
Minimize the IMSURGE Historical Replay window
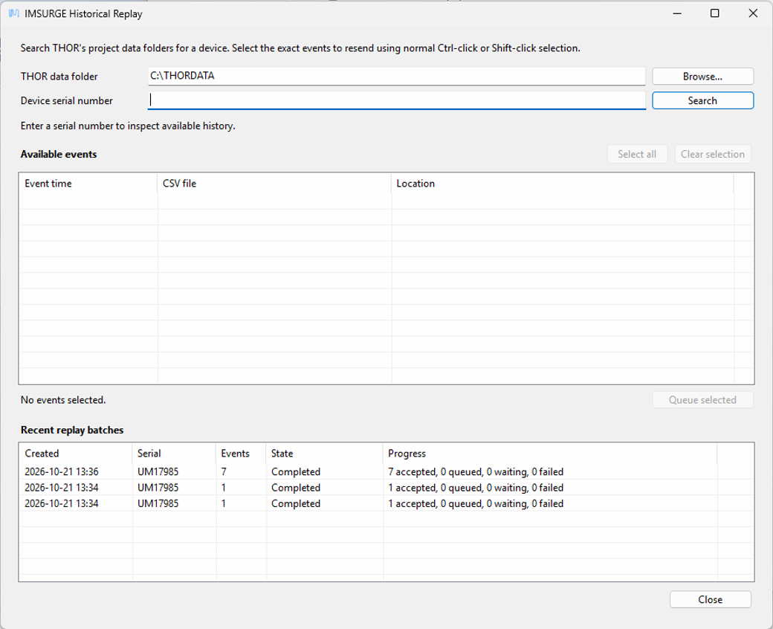pyautogui.click(x=677, y=13)
